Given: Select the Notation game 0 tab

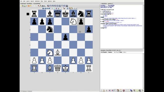Looking at the screenshot, I should [107, 4].
